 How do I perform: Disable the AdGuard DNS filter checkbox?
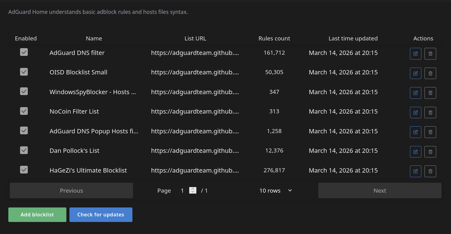pyautogui.click(x=24, y=52)
